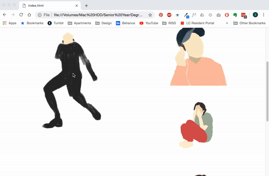
Task: Expand the Design bookmark folder
Action: coord(104,23)
